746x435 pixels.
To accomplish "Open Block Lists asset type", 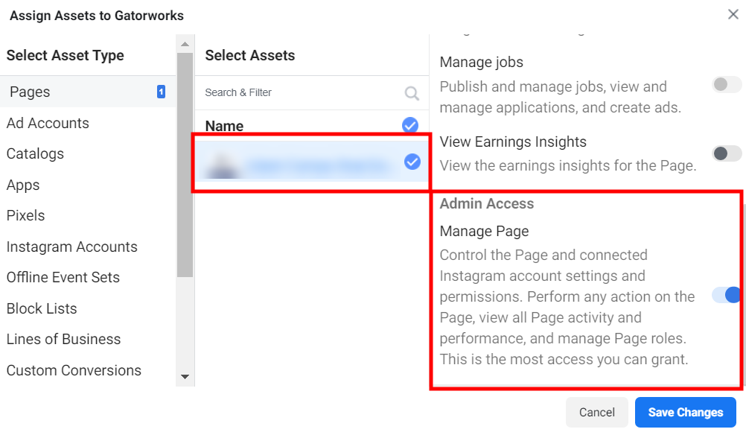I will coord(42,308).
